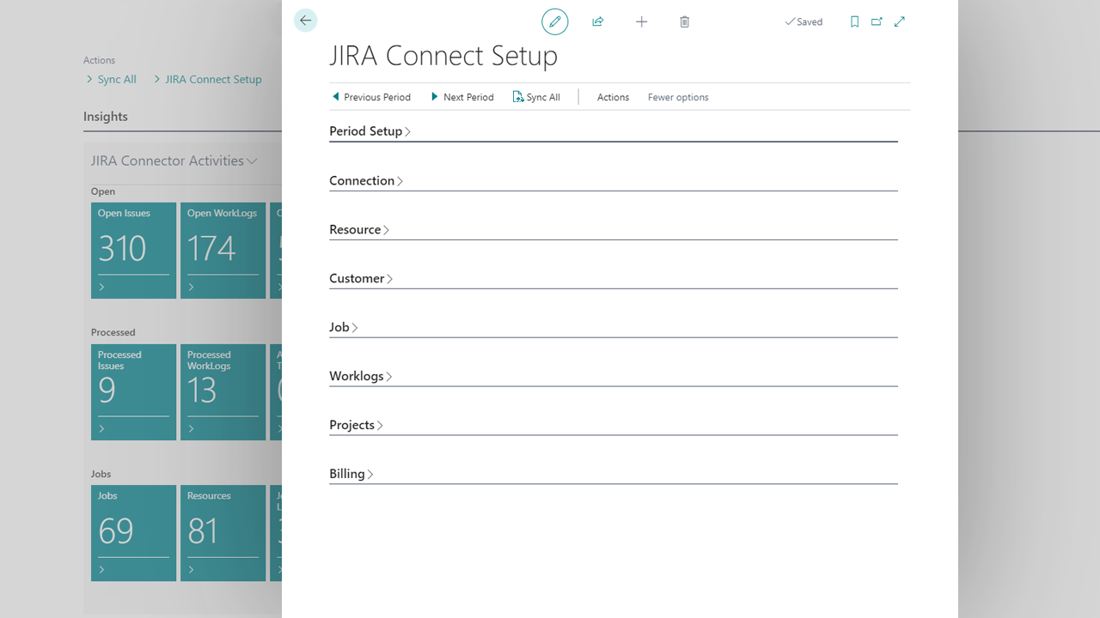Open the Jobs tile showing 69
The image size is (1100, 618).
pos(134,533)
